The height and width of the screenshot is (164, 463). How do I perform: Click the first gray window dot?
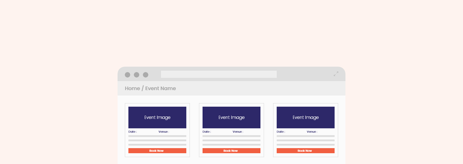click(x=128, y=75)
